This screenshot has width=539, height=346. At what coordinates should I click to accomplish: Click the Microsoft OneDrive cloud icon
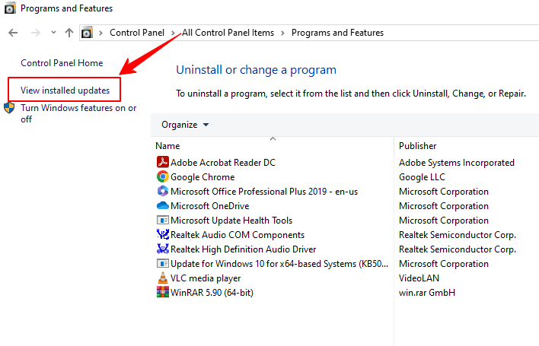(x=162, y=206)
